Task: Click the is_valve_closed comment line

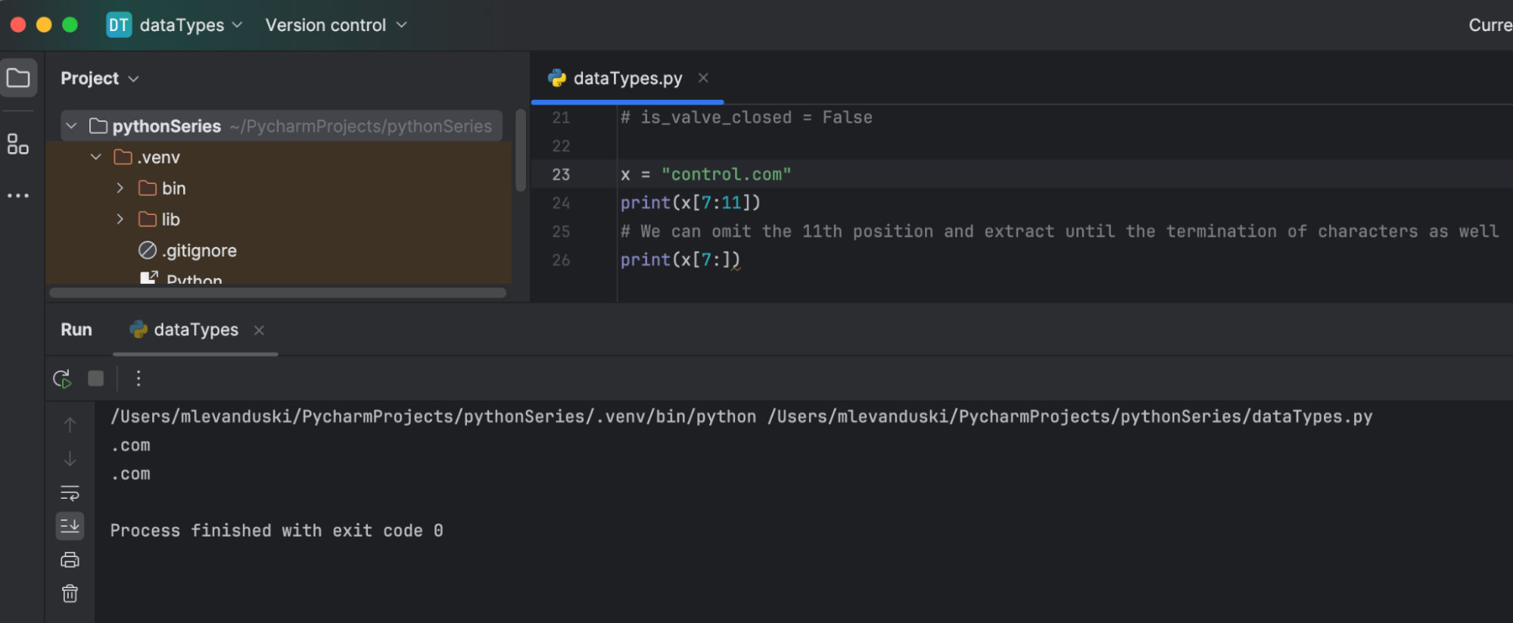Action: click(746, 117)
